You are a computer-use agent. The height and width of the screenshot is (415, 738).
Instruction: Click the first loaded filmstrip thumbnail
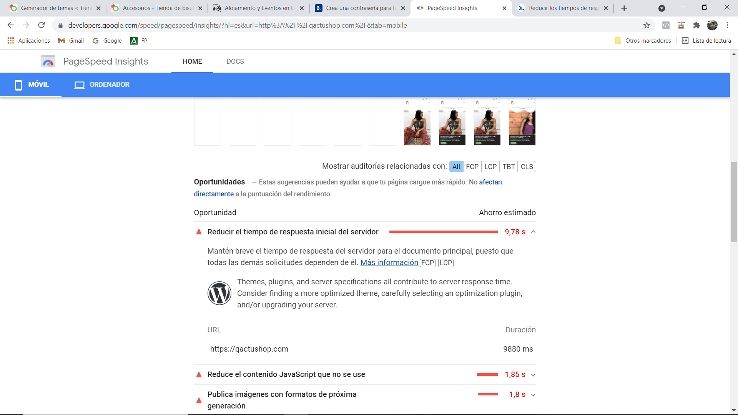[417, 121]
